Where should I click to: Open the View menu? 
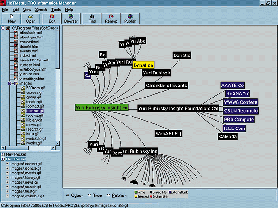click(x=27, y=10)
